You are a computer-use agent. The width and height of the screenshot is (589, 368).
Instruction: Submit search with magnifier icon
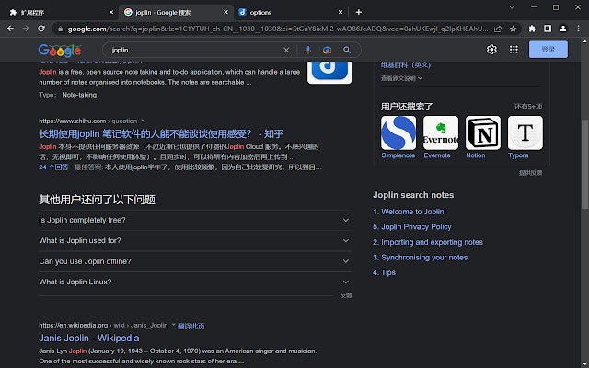click(x=347, y=50)
